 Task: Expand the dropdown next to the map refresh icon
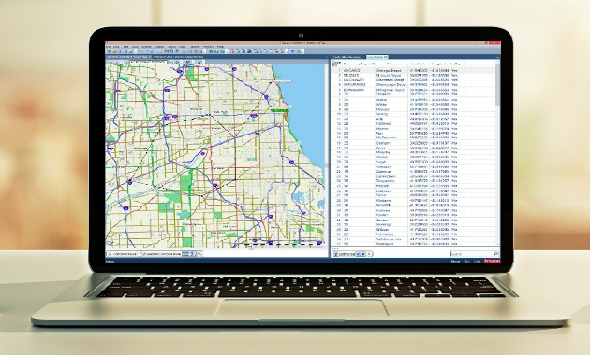(x=182, y=63)
